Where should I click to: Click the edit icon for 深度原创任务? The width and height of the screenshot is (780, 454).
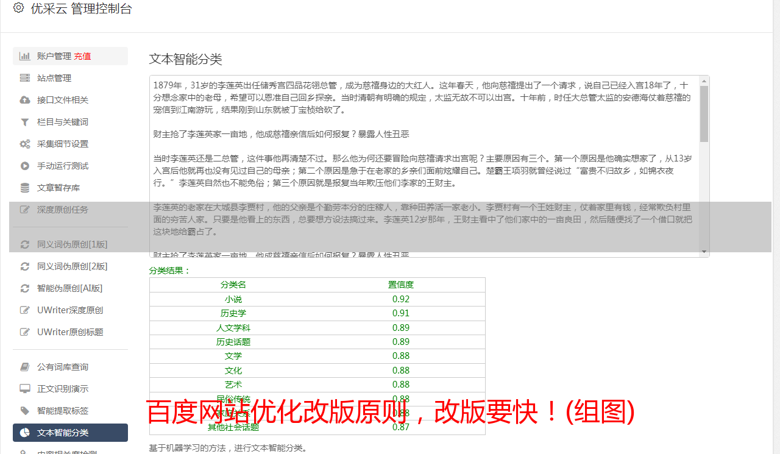pos(25,210)
